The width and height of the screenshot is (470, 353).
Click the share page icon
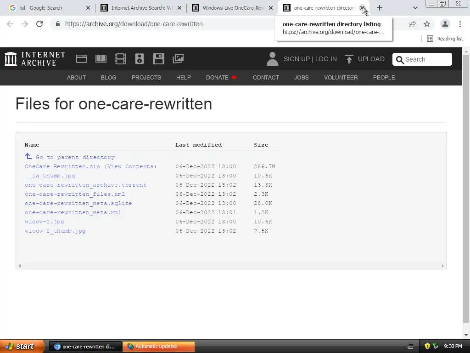[412, 24]
